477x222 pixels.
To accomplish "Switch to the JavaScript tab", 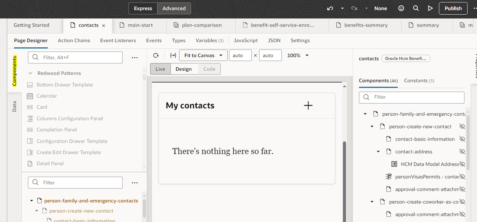I will (245, 40).
